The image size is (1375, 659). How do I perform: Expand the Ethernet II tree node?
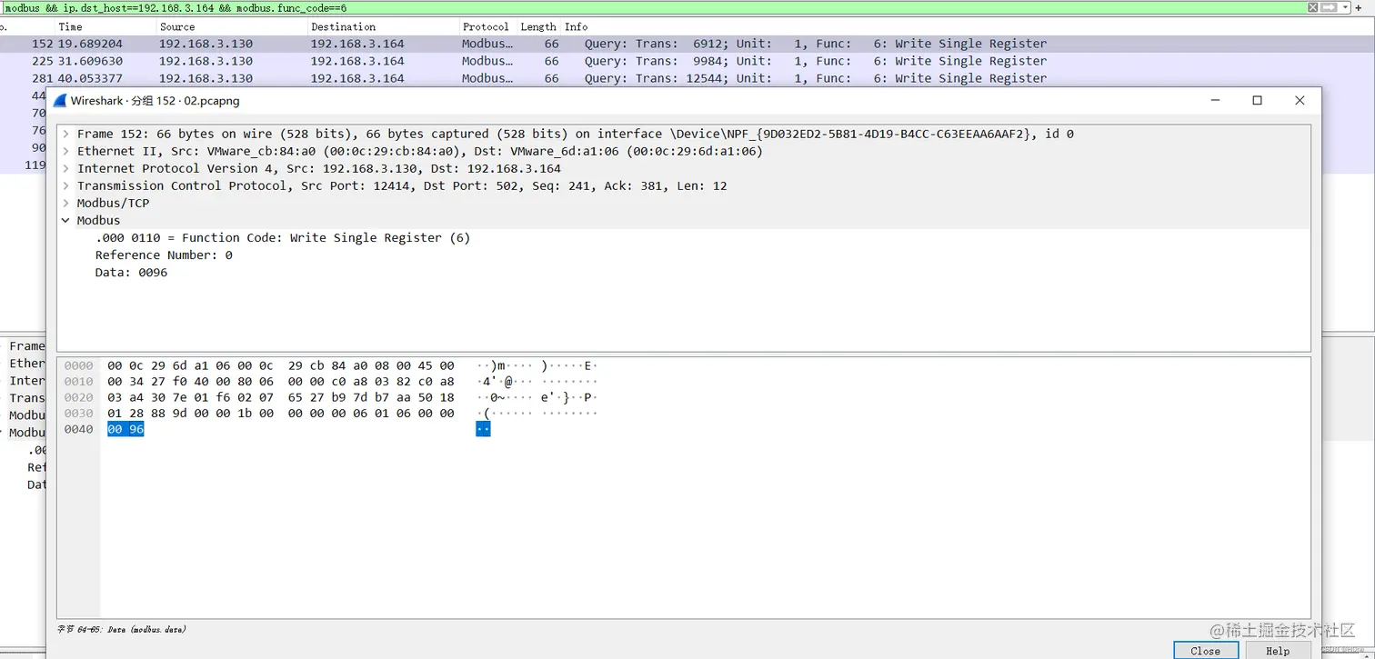click(x=65, y=151)
